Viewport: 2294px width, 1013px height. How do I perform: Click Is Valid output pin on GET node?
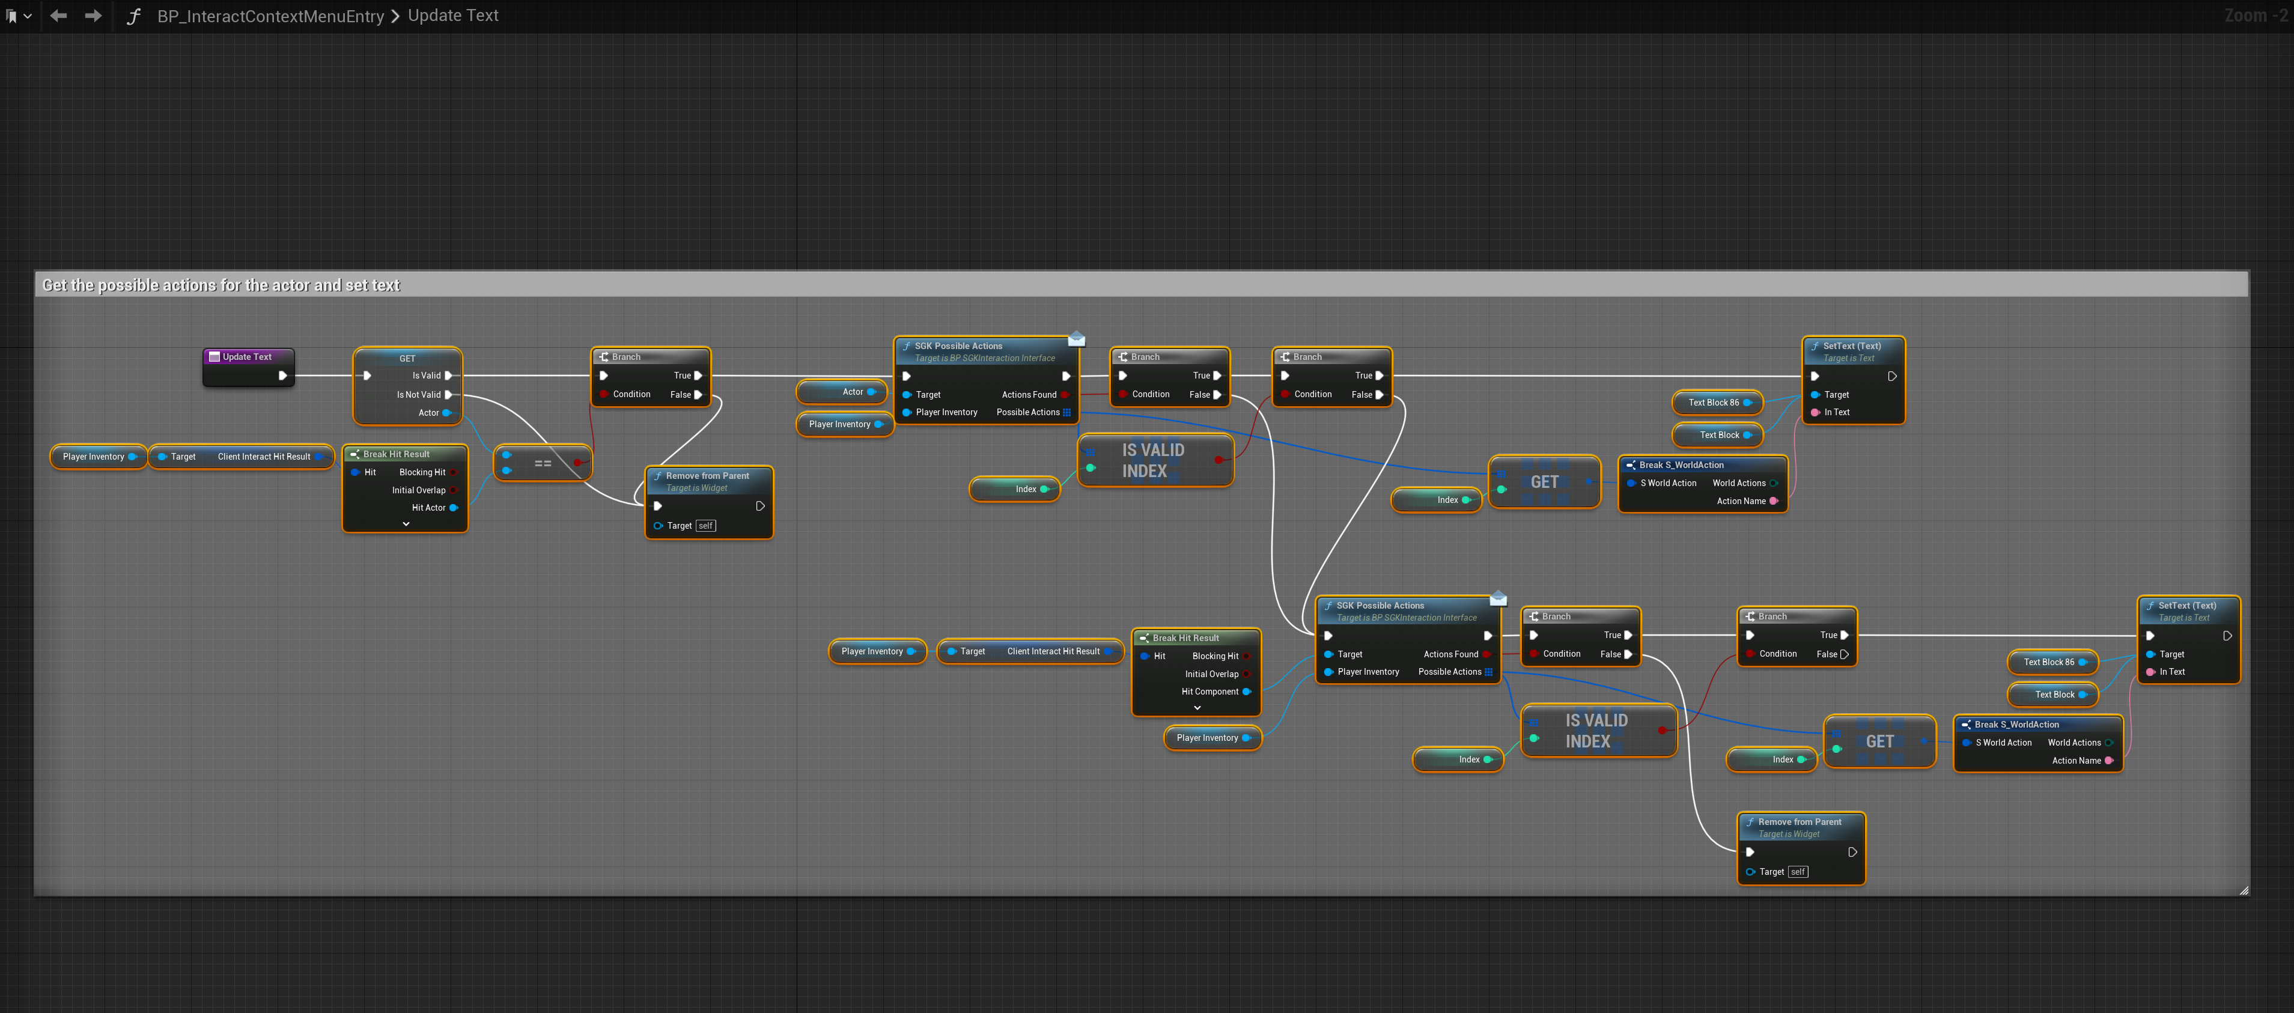coord(449,376)
